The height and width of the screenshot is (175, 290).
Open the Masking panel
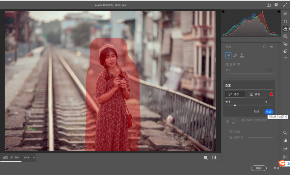tap(285, 36)
